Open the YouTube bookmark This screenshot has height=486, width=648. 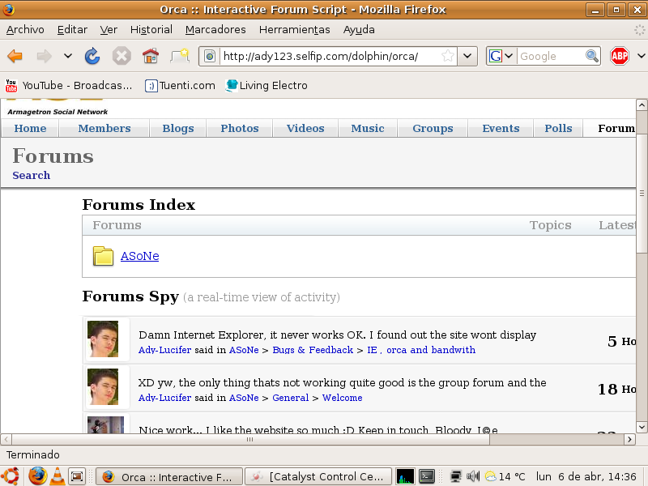[x=68, y=85]
